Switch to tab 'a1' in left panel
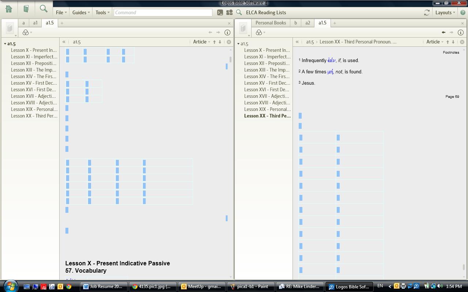468x292 pixels. click(35, 23)
